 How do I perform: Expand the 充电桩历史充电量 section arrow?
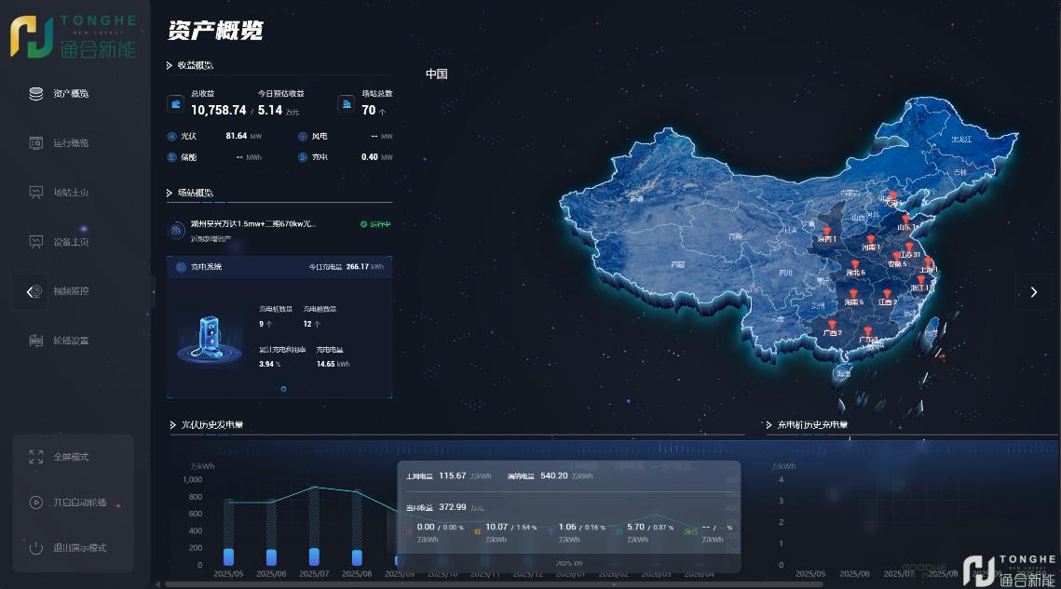coord(769,424)
